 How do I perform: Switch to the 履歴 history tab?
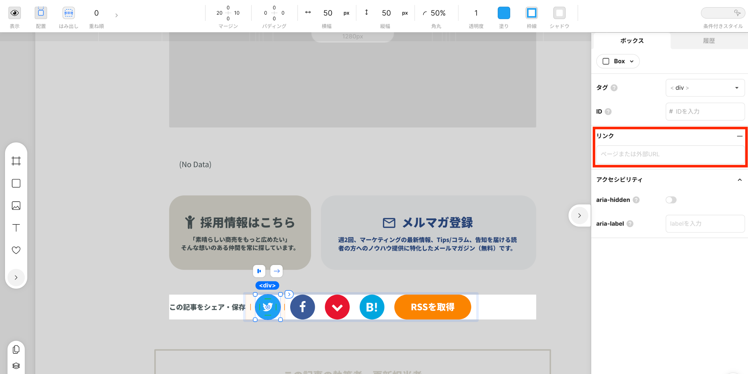click(709, 41)
